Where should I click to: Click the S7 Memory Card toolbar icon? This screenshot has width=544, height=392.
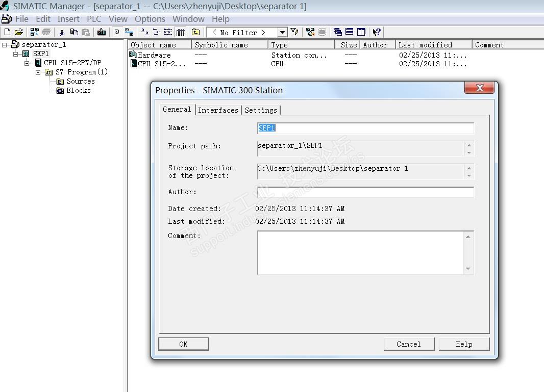coord(46,32)
